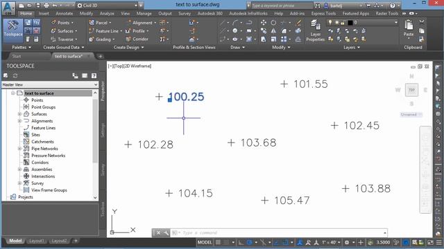Image resolution: width=444 pixels, height=249 pixels.
Task: Click the Open file icon in quick access toolbar
Action: pos(30,6)
